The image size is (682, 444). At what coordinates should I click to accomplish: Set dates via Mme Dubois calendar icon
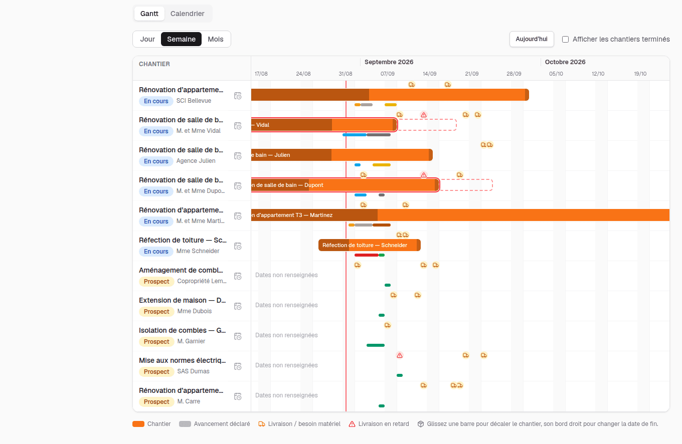tap(238, 306)
